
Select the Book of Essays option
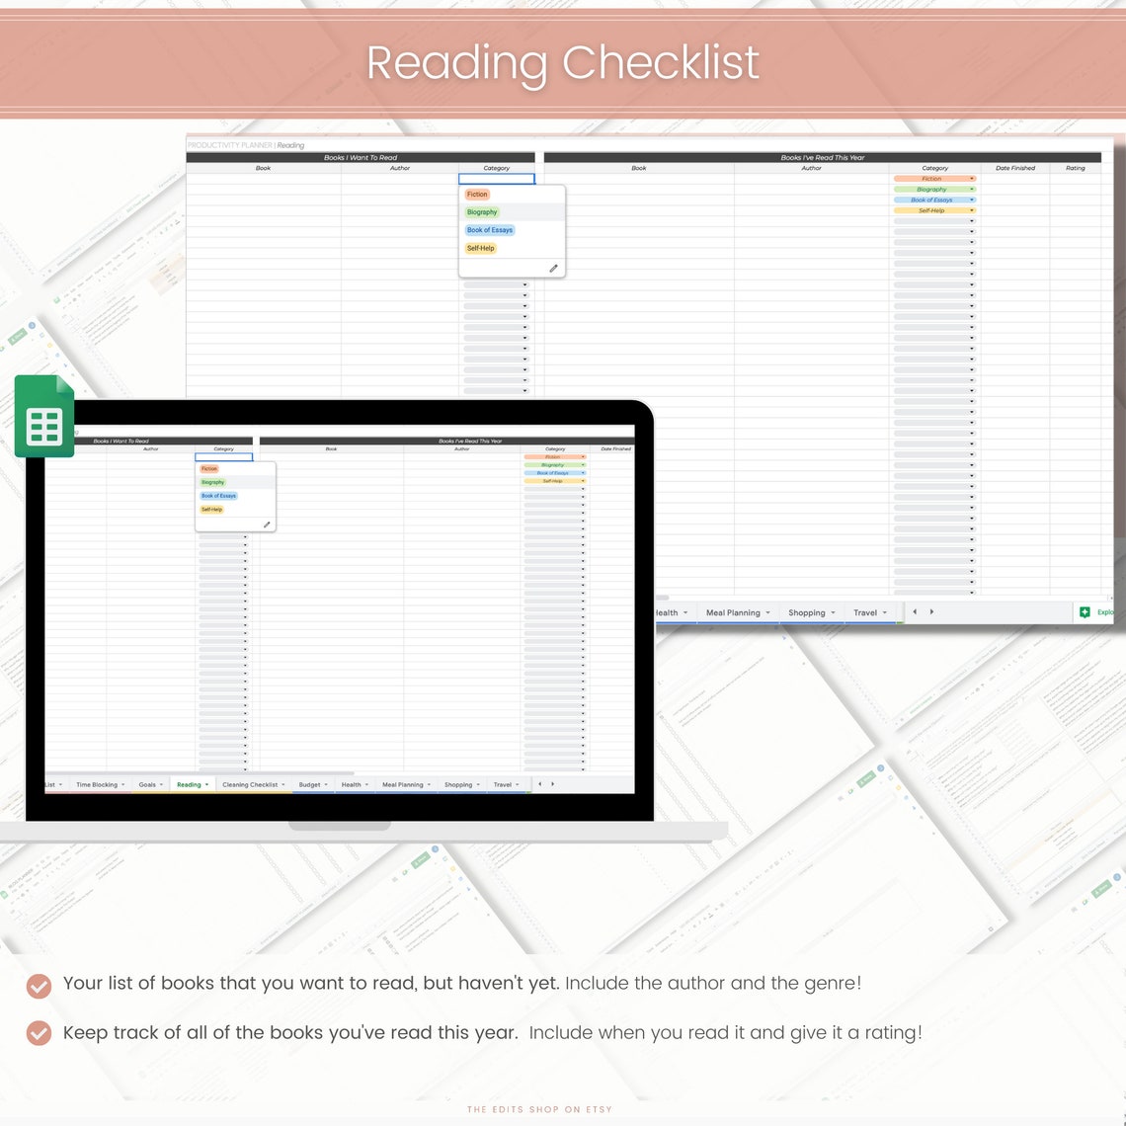[489, 229]
